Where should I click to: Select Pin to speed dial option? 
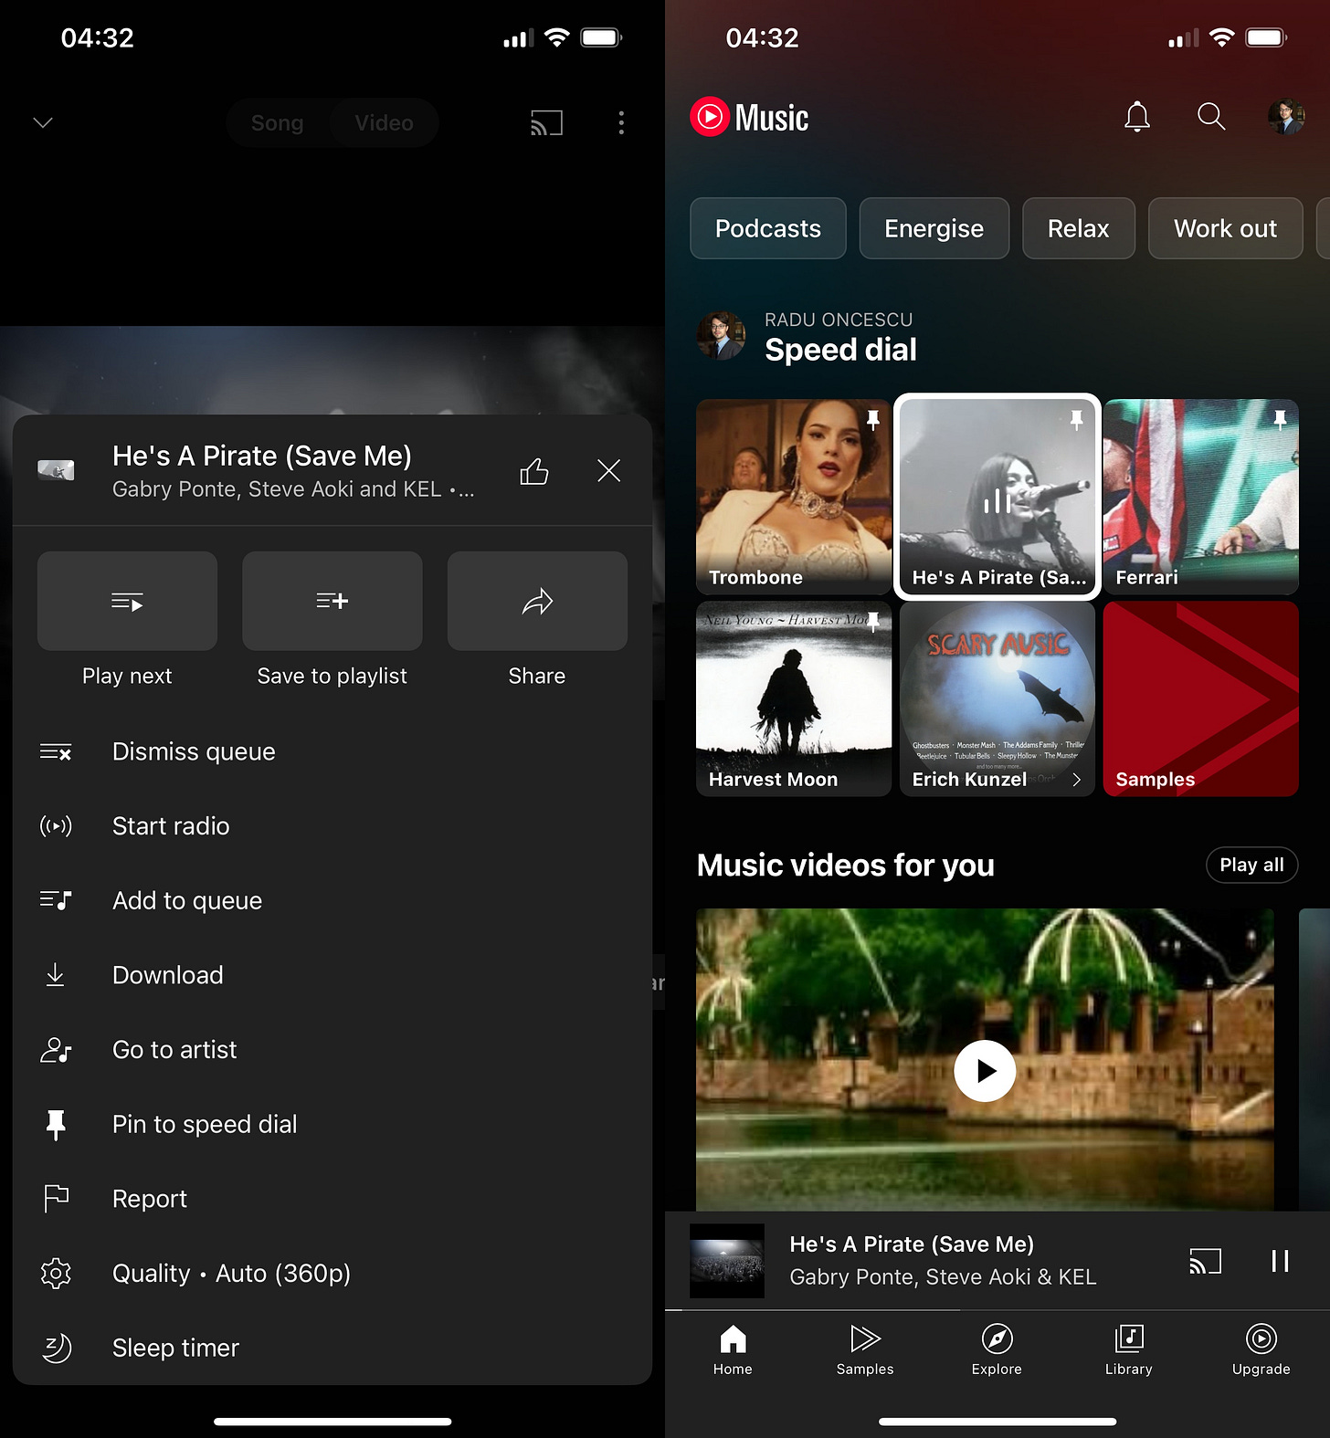332,1124
